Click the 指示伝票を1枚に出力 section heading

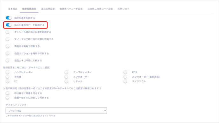coord(27,68)
